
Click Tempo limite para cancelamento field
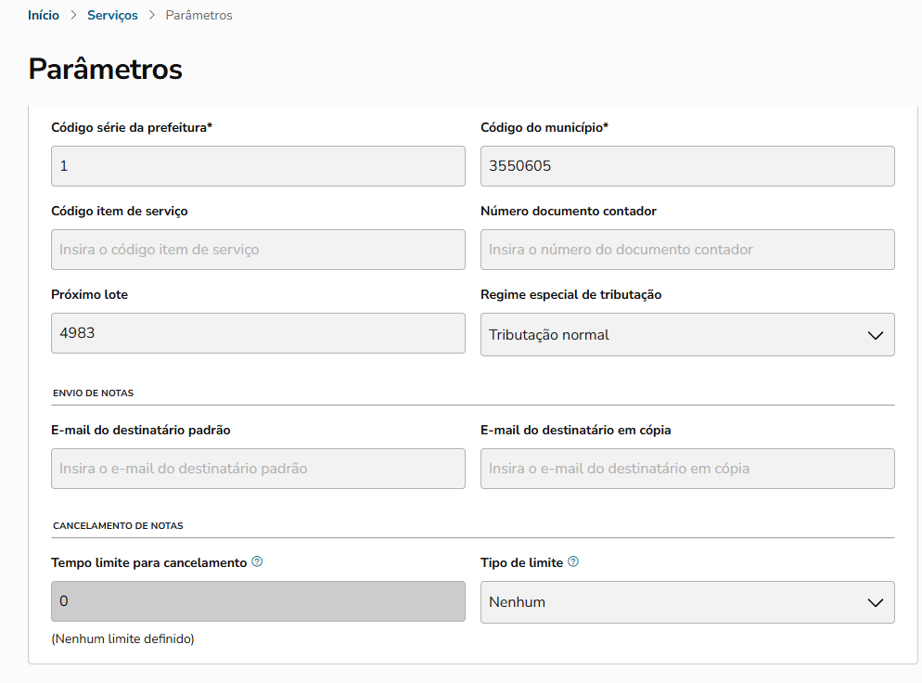[x=258, y=601]
